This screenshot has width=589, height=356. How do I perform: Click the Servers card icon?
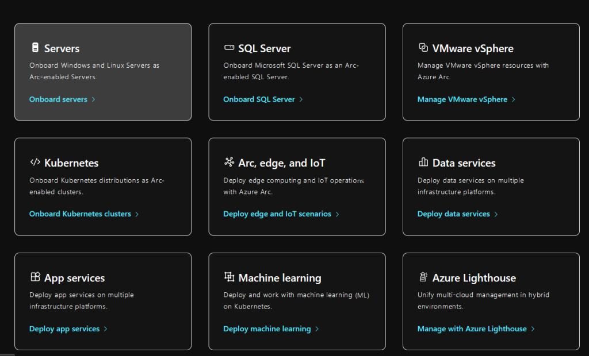point(35,48)
